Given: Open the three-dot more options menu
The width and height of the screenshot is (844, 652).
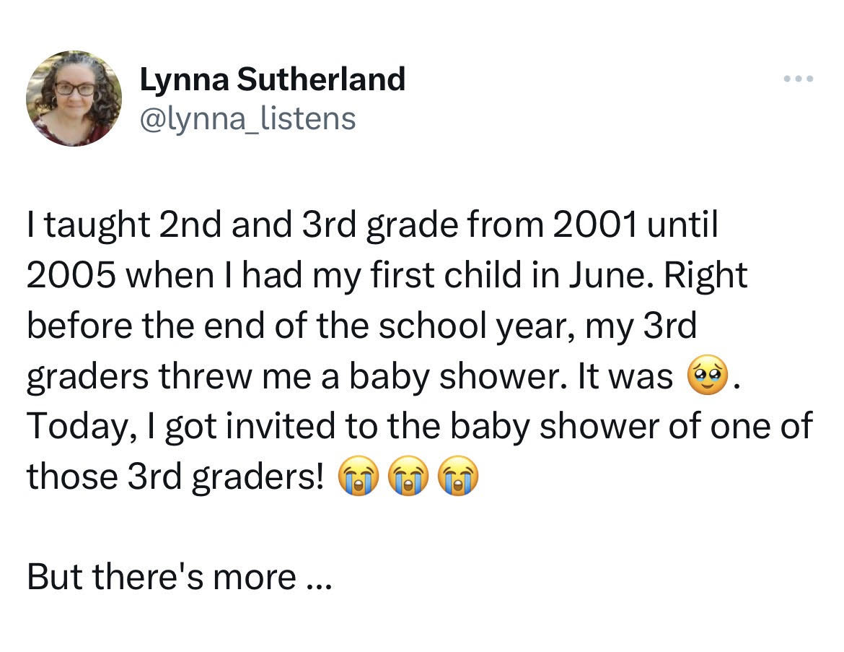Looking at the screenshot, I should [799, 79].
